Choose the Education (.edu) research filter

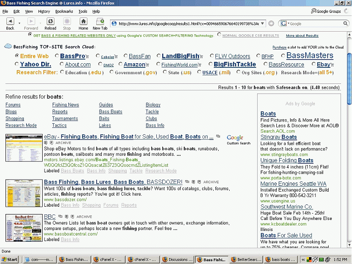tap(61, 72)
